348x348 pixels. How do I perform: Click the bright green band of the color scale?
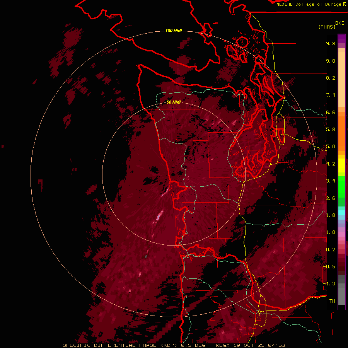[x=341, y=187]
